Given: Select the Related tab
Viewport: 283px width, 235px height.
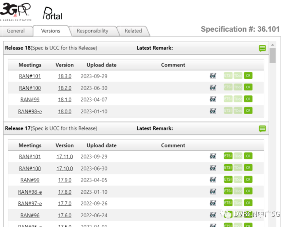Looking at the screenshot, I should (x=133, y=31).
